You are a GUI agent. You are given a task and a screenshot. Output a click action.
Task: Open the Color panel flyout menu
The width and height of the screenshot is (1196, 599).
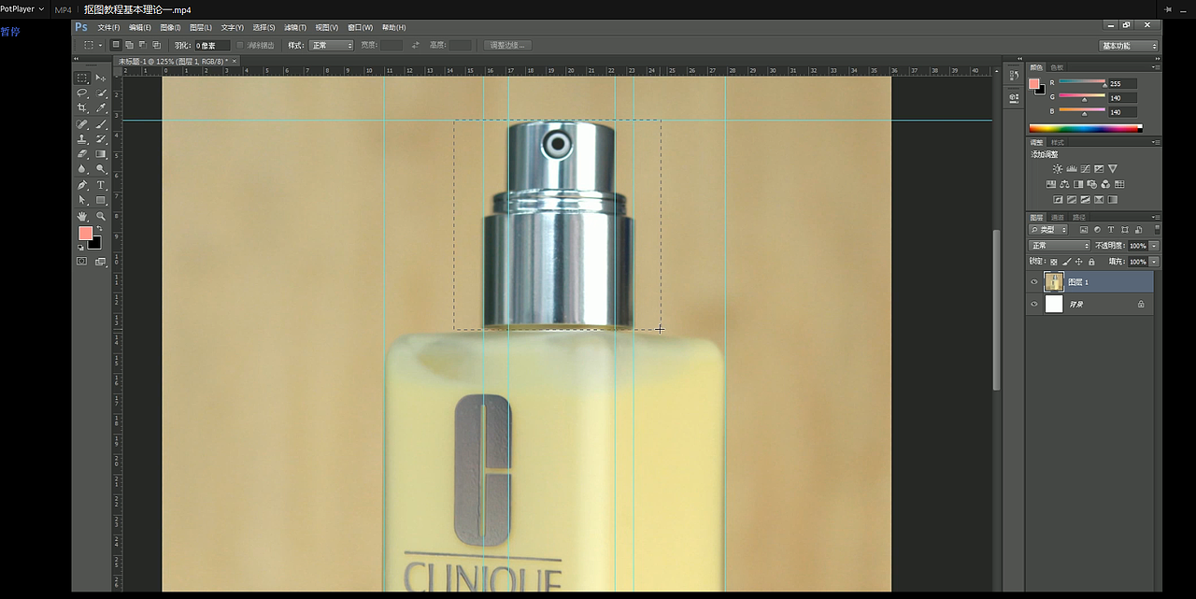(1155, 67)
